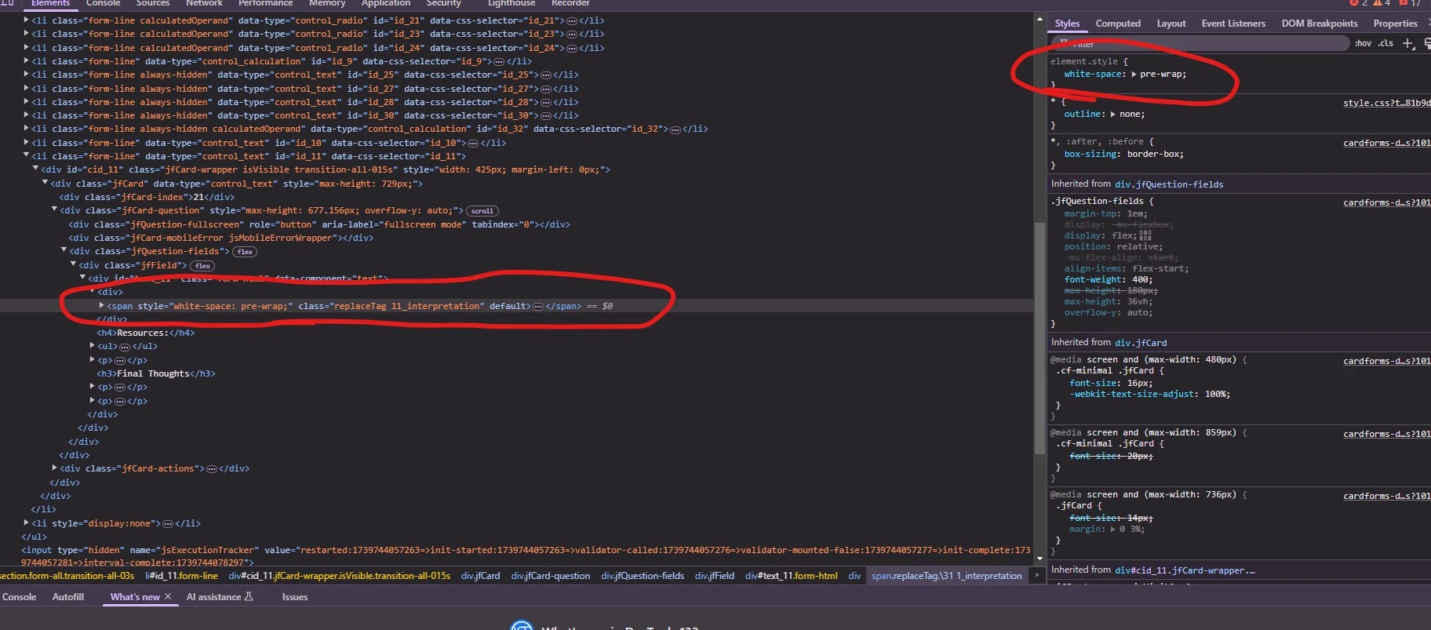Click ellipsis in li display:none row
Viewport: 1431px width, 630px height.
(168, 523)
